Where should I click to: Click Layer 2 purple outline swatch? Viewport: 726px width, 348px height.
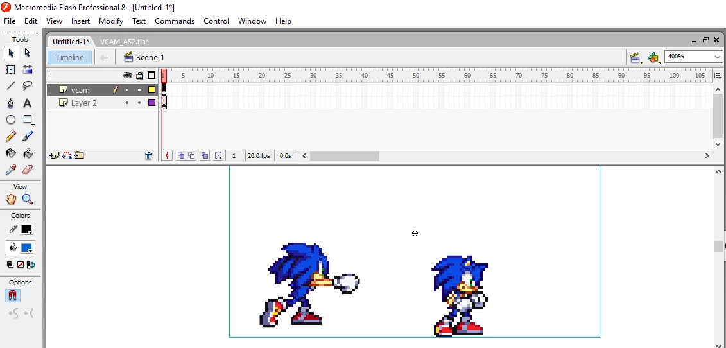(x=152, y=103)
